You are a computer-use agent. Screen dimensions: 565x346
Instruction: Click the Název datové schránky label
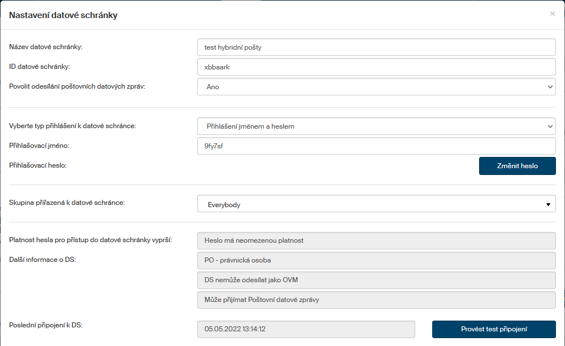point(46,47)
